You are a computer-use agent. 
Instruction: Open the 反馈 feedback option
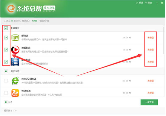coord(139,3)
